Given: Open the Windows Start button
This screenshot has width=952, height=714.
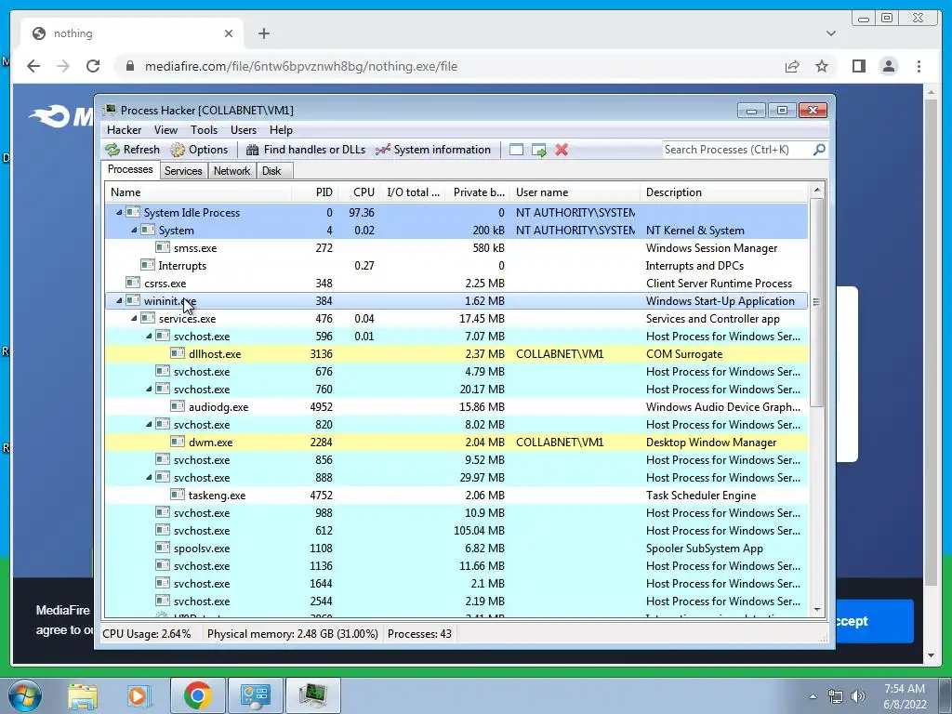Looking at the screenshot, I should (x=24, y=695).
